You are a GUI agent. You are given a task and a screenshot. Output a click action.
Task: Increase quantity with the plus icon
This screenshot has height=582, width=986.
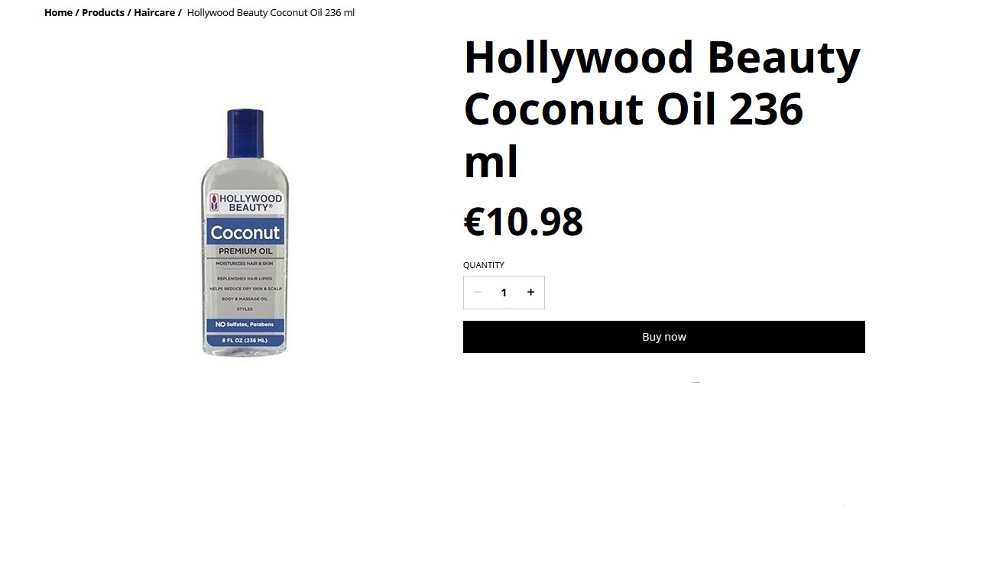pyautogui.click(x=530, y=293)
